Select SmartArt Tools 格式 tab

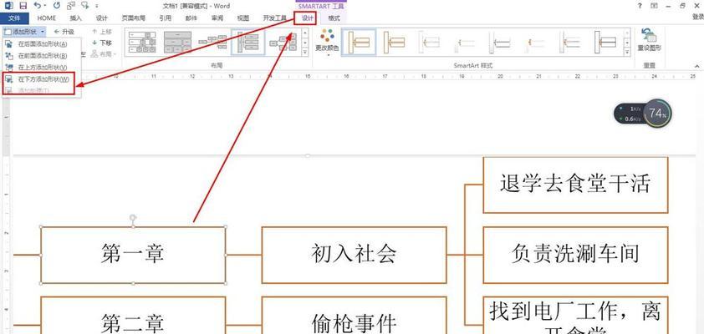(334, 18)
